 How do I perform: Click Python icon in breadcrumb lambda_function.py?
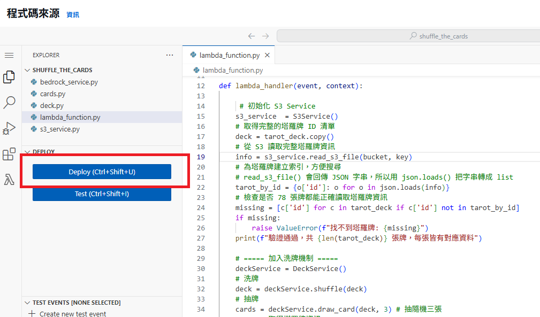coord(196,70)
